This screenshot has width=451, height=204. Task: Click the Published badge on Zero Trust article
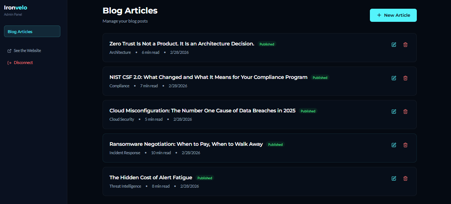[x=267, y=44]
